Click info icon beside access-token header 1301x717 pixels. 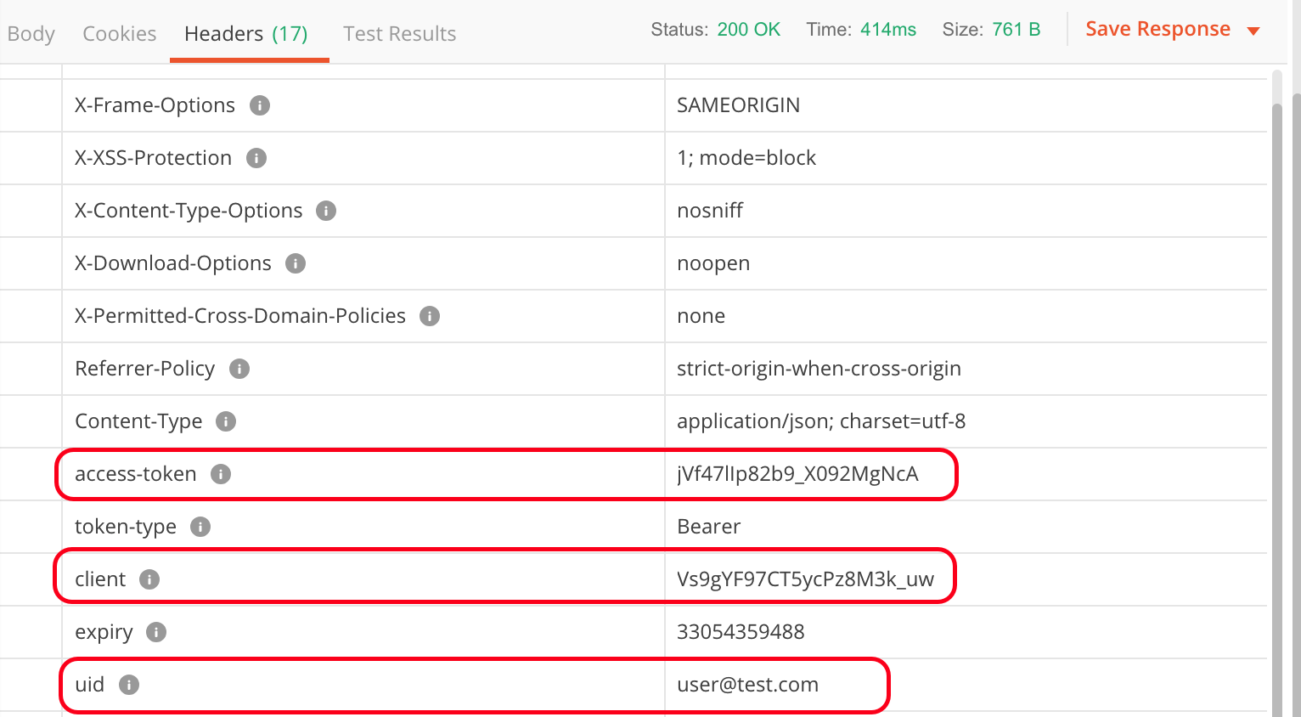coord(221,474)
